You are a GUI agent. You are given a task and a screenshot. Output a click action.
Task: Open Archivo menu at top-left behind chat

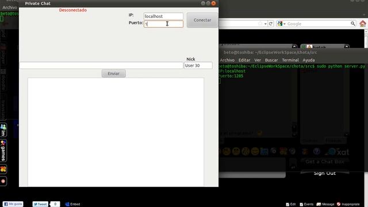[x=10, y=7]
